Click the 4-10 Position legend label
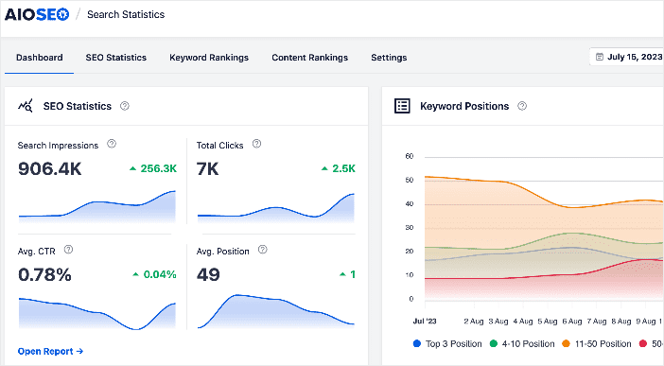Image resolution: width=664 pixels, height=366 pixels. (528, 343)
